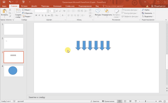This screenshot has height=103, width=168.
Task: Expand the Вставить paste options arrow
Action: (5, 17)
